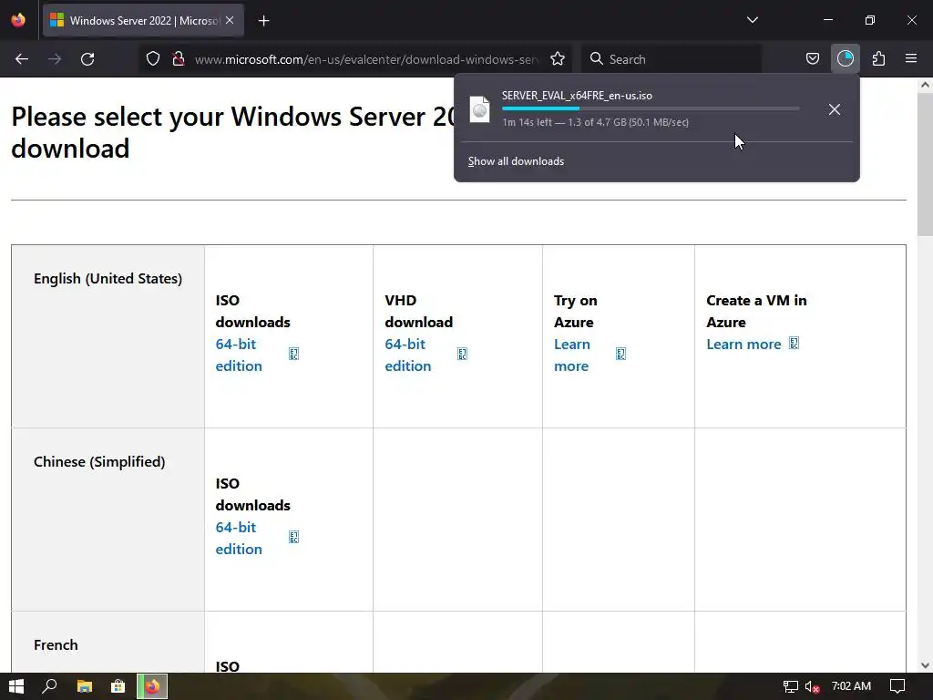Click the Chinese (Simplified) row label
The height and width of the screenshot is (700, 933).
[x=99, y=462]
